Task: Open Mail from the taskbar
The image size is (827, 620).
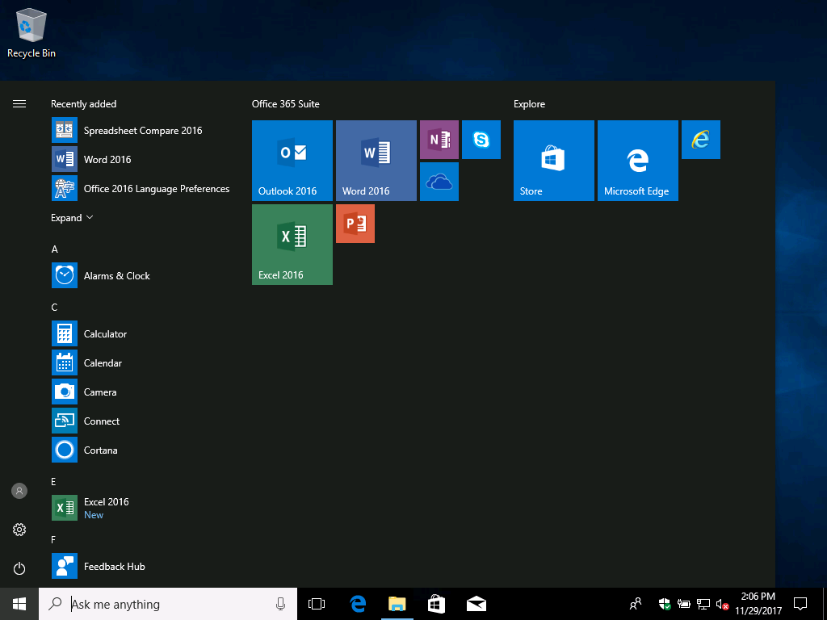Action: pos(476,604)
